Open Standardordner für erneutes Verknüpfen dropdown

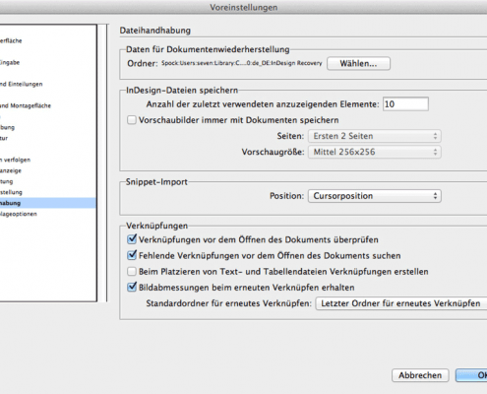click(401, 303)
